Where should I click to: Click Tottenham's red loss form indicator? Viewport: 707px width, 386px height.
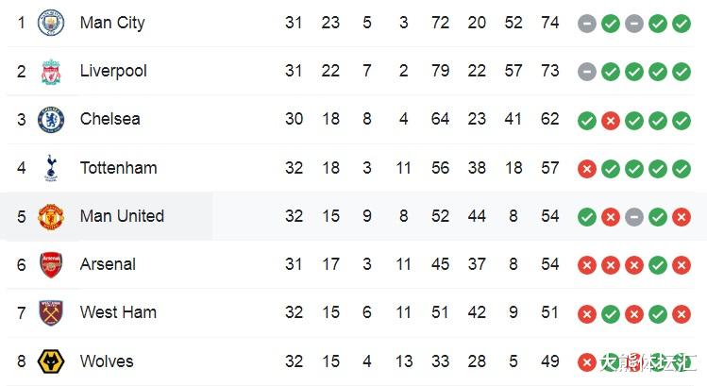[x=587, y=169]
